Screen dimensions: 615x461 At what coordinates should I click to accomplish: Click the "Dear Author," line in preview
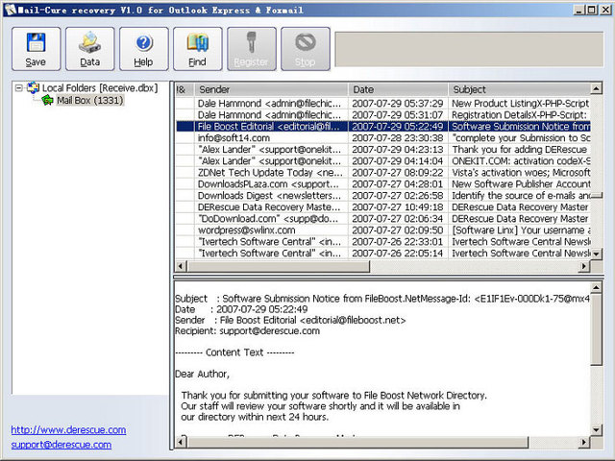(x=202, y=375)
